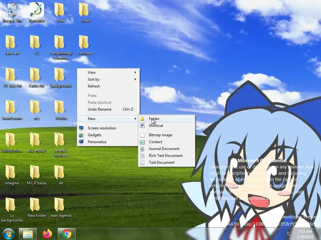Select the TV fata Ari folder
Image resolution: width=321 pixels, height=240 pixels.
[12, 77]
